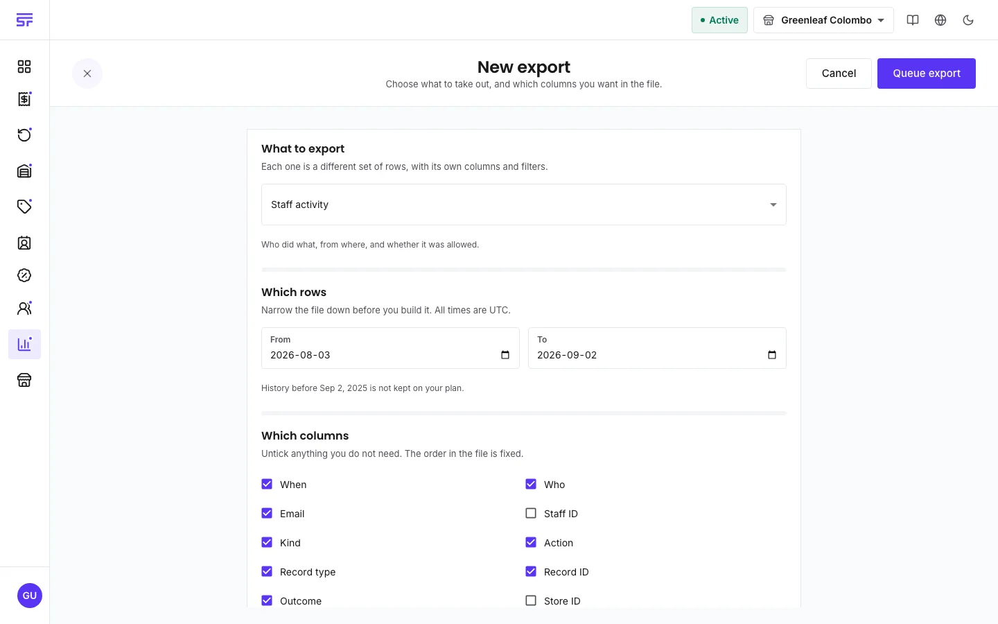Screen dimensions: 998x624
Task: Click the Active status badge
Action: click(719, 20)
